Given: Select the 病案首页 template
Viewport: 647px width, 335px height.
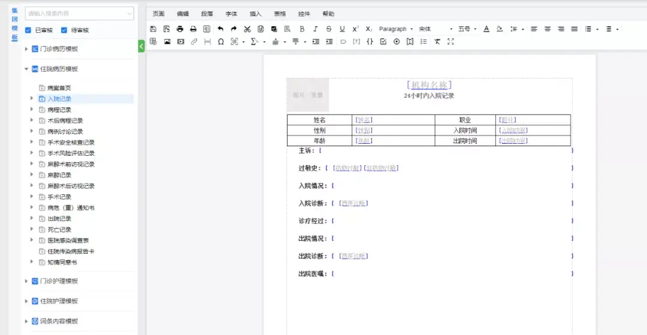Looking at the screenshot, I should pos(59,88).
